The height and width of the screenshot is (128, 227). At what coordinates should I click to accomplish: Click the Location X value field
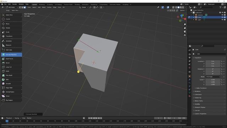coord(213,62)
